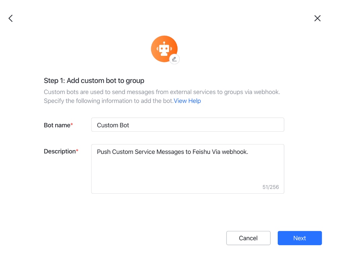Go back using the left arrow
Screen dimensions: 340x258
[x=11, y=18]
